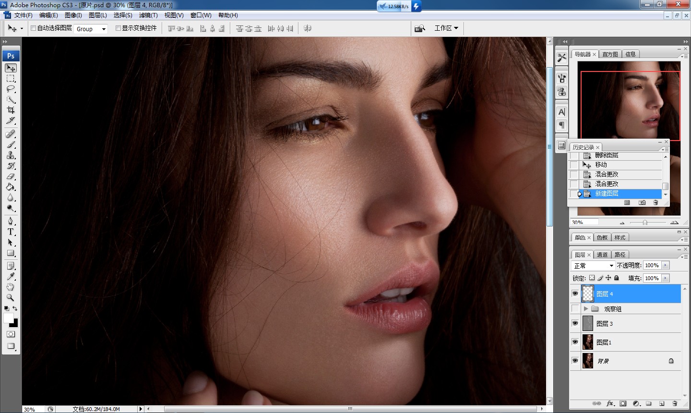Show the 观察组 group visibility
691x413 pixels.
(575, 308)
